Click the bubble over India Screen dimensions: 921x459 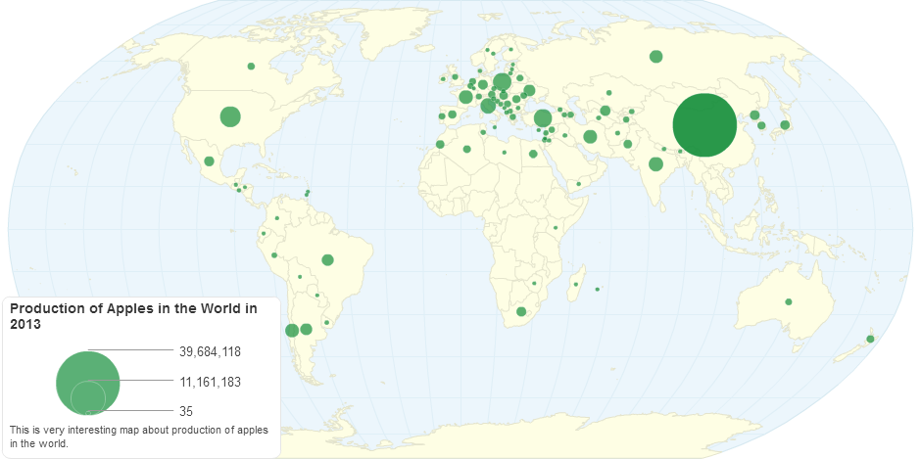click(655, 163)
